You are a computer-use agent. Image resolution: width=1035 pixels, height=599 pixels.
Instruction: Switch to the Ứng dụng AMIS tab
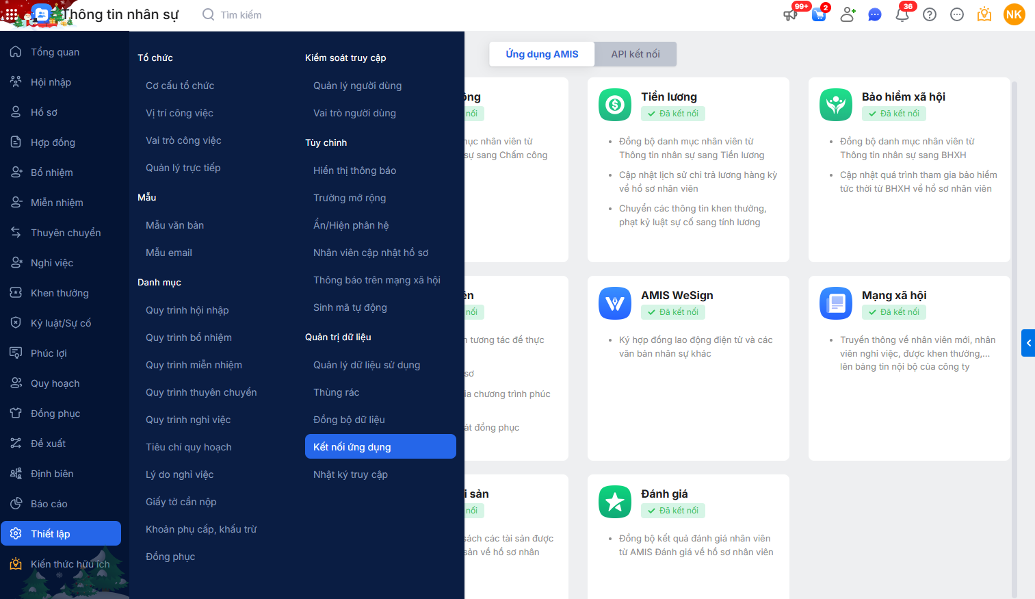[542, 54]
